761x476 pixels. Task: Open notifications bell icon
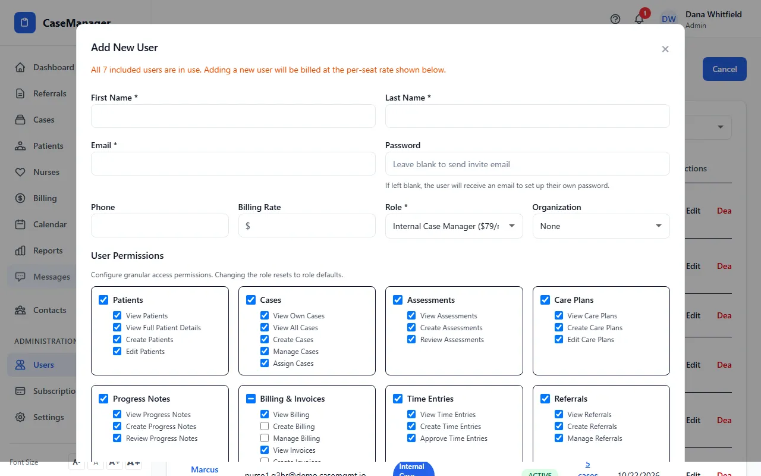tap(639, 19)
